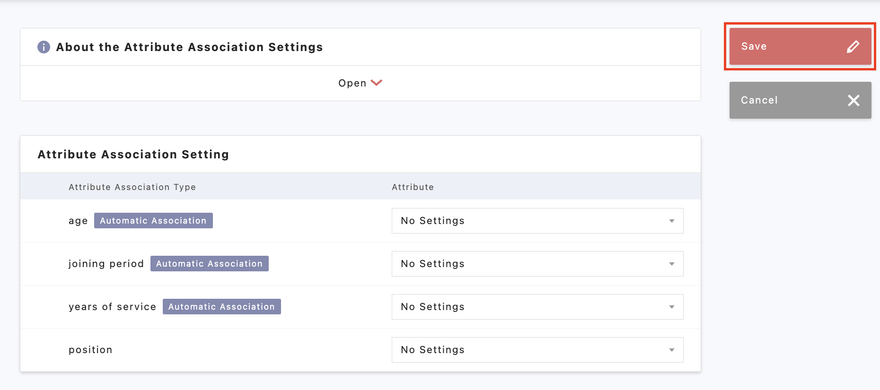
Task: Click Automatic Association badge for years of service
Action: [x=221, y=307]
